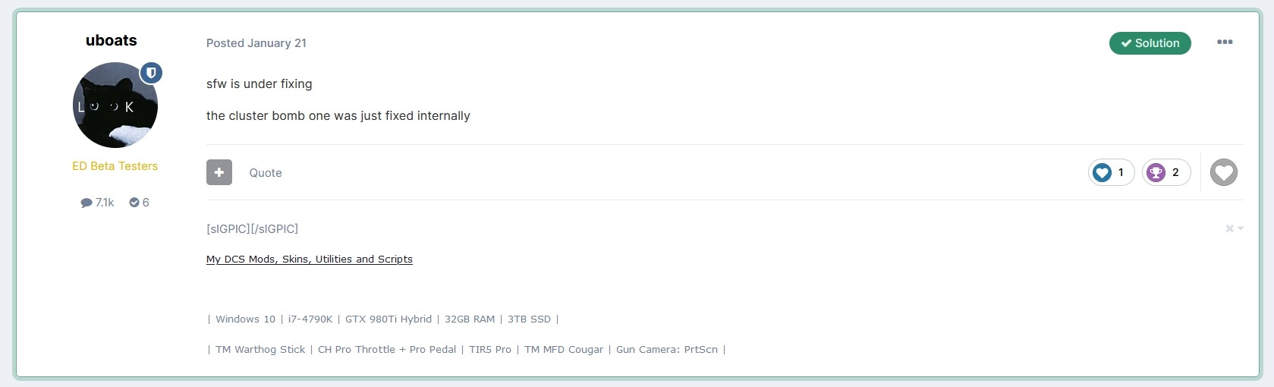The image size is (1274, 387).
Task: Open uboats' 7.1k posts count
Action: click(x=97, y=203)
